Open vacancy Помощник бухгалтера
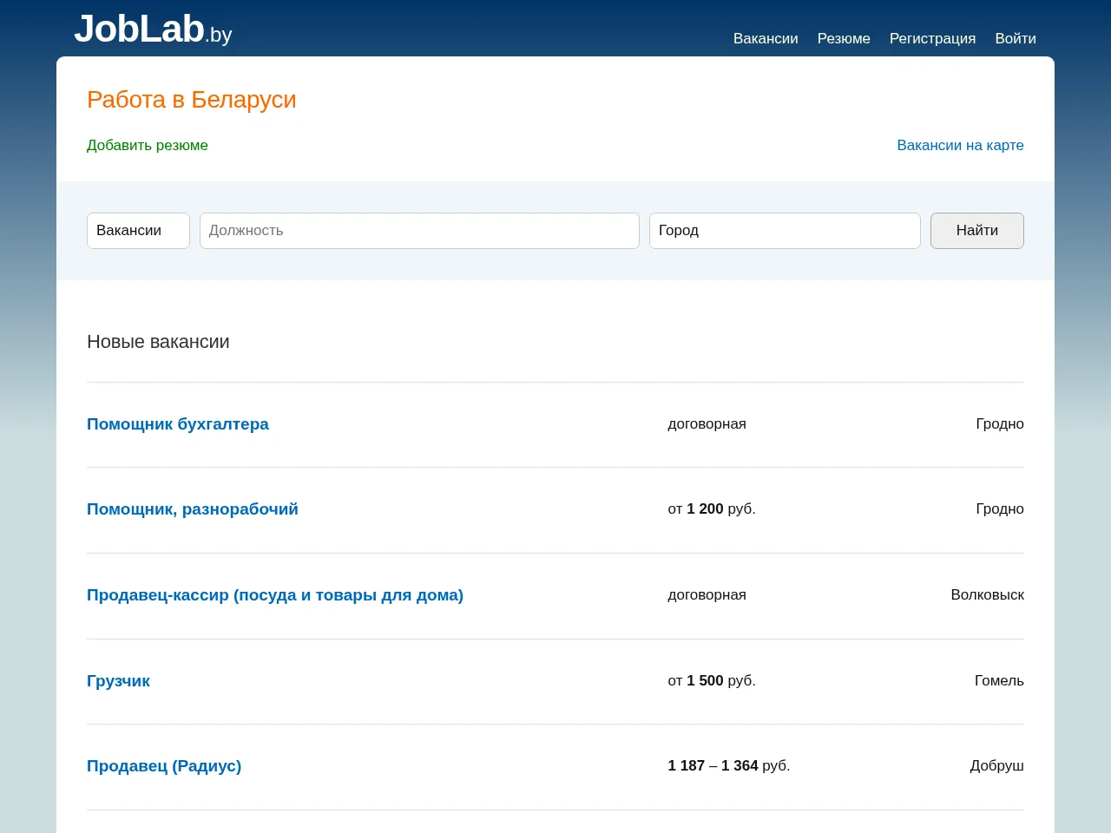This screenshot has width=1111, height=833. click(x=178, y=424)
